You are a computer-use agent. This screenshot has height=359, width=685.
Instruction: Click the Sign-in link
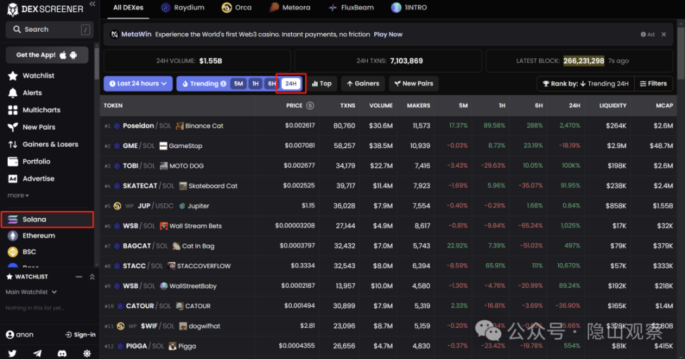coord(80,334)
